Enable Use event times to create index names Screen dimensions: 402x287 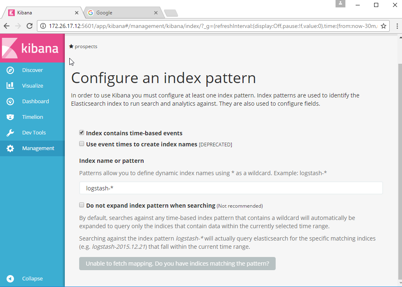[x=82, y=144]
